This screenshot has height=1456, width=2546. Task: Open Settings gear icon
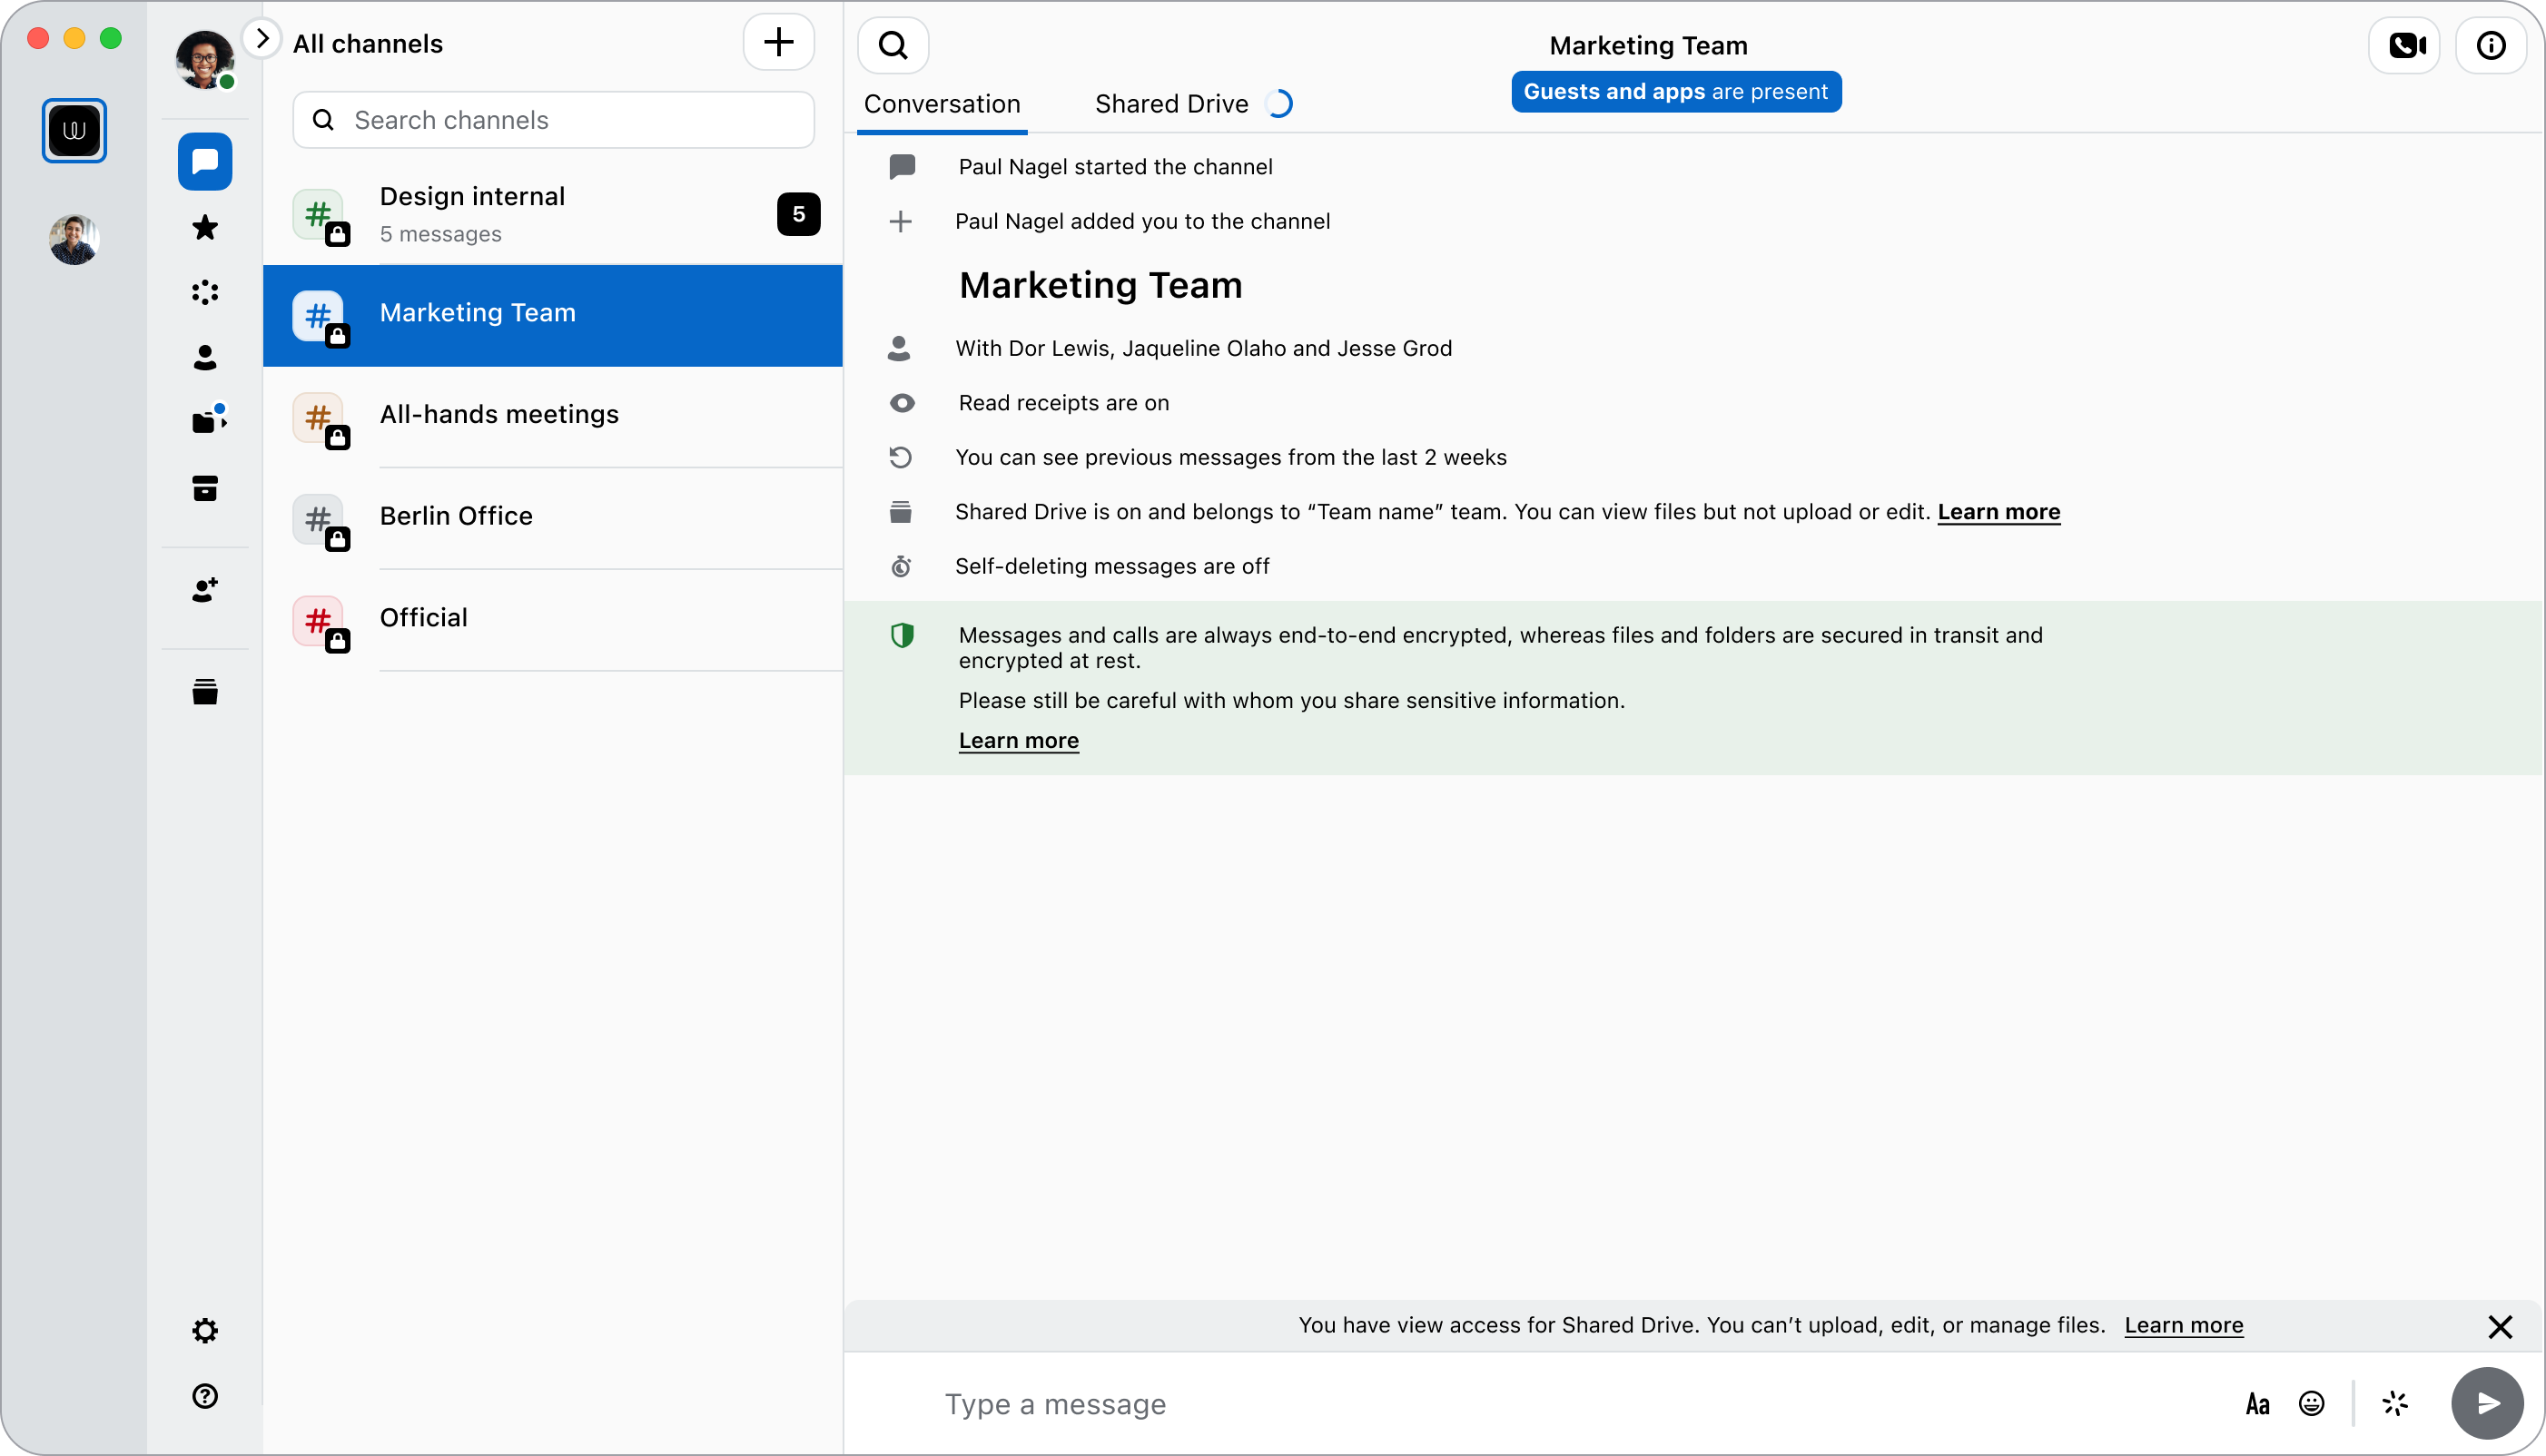pos(205,1330)
